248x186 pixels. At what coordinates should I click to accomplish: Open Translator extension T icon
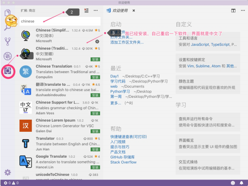click(25, 144)
